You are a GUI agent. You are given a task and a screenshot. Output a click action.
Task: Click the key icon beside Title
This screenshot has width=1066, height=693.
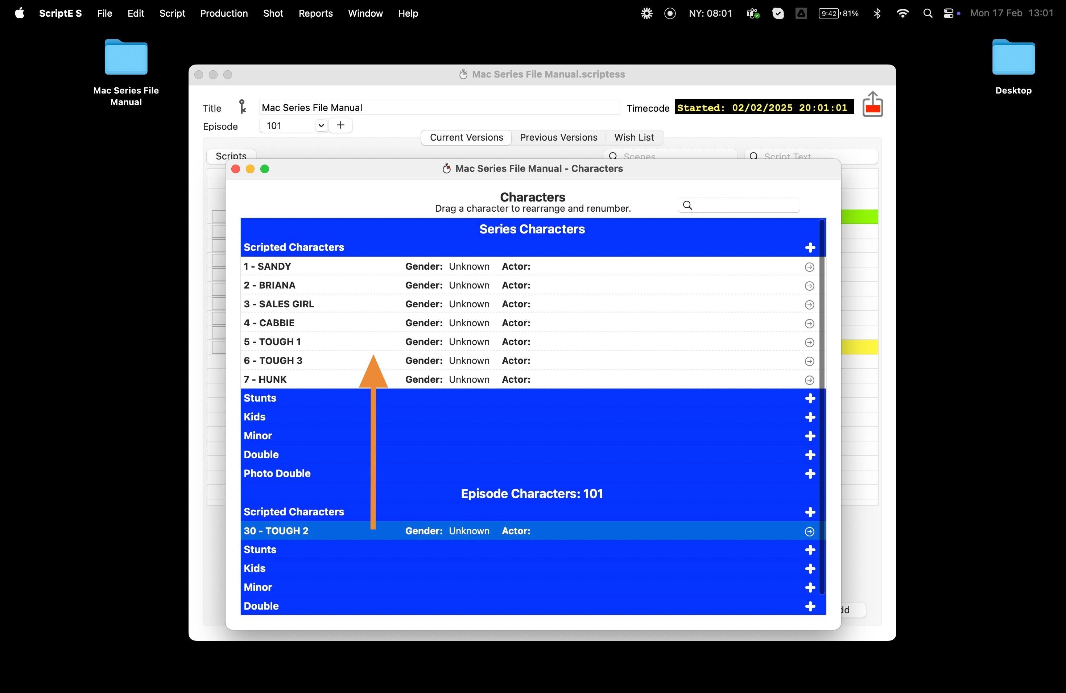[x=242, y=107]
